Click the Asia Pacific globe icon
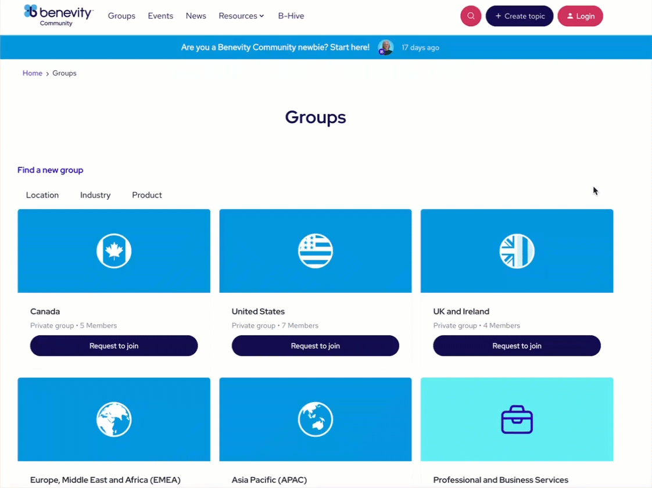The width and height of the screenshot is (652, 488). tap(315, 419)
